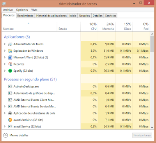
Task: Click Microsoft Word memory value 55,9 MB
Action: coord(109,57)
